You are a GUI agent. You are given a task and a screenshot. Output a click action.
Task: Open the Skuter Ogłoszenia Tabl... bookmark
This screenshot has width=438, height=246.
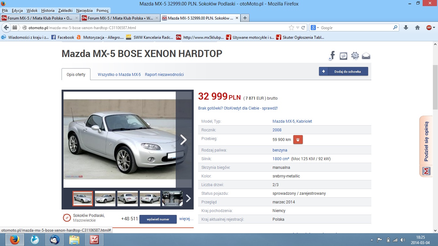[300, 37]
